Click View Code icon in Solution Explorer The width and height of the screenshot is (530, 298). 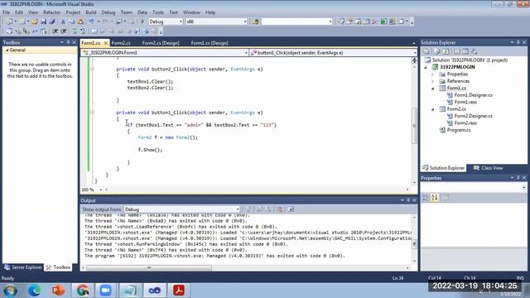(457, 51)
